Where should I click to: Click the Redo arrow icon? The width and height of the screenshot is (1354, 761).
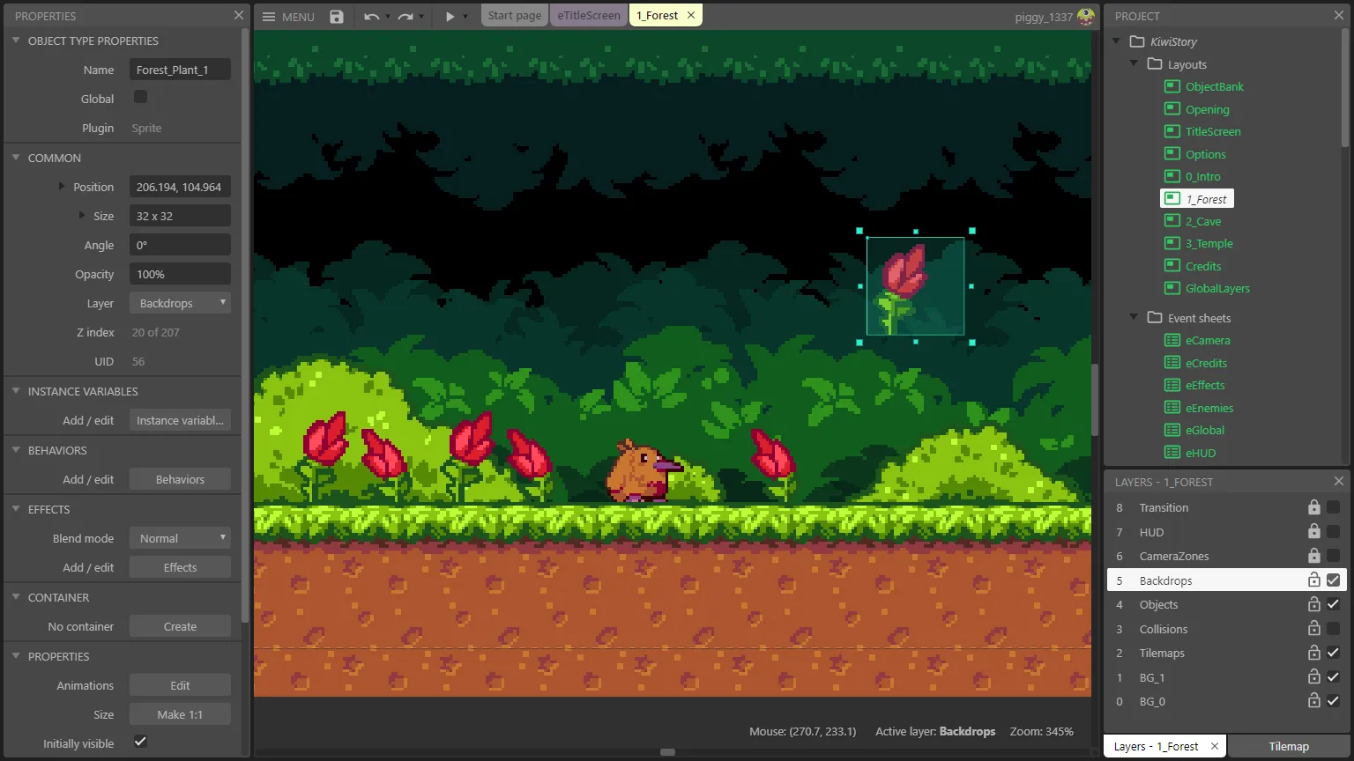click(x=405, y=17)
